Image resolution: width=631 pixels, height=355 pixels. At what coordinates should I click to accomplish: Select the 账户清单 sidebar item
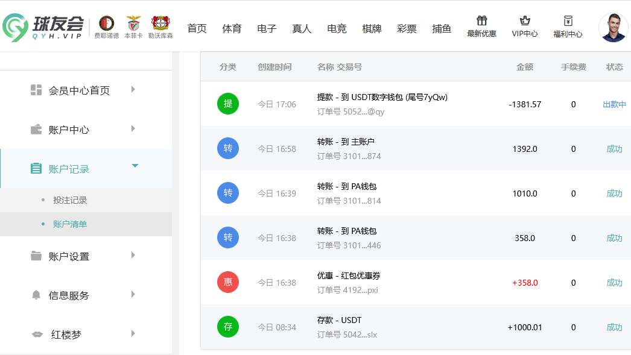tap(70, 224)
